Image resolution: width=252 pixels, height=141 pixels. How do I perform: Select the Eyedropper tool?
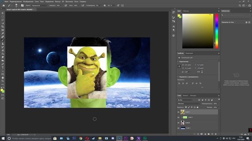(3, 33)
